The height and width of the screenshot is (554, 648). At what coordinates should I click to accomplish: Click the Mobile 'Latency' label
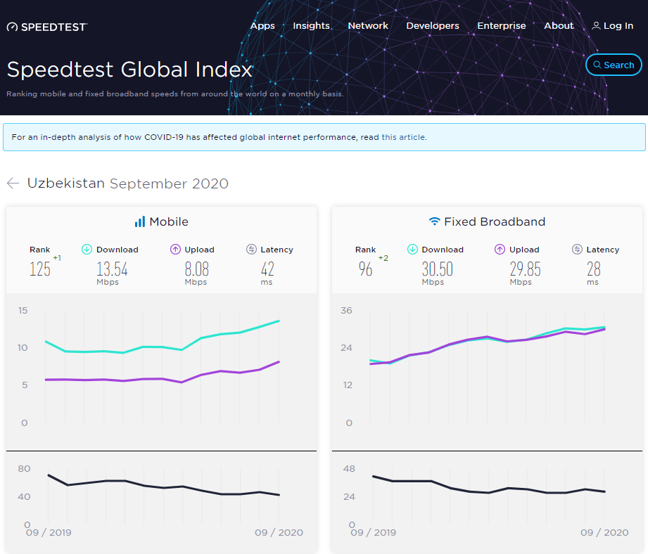277,250
